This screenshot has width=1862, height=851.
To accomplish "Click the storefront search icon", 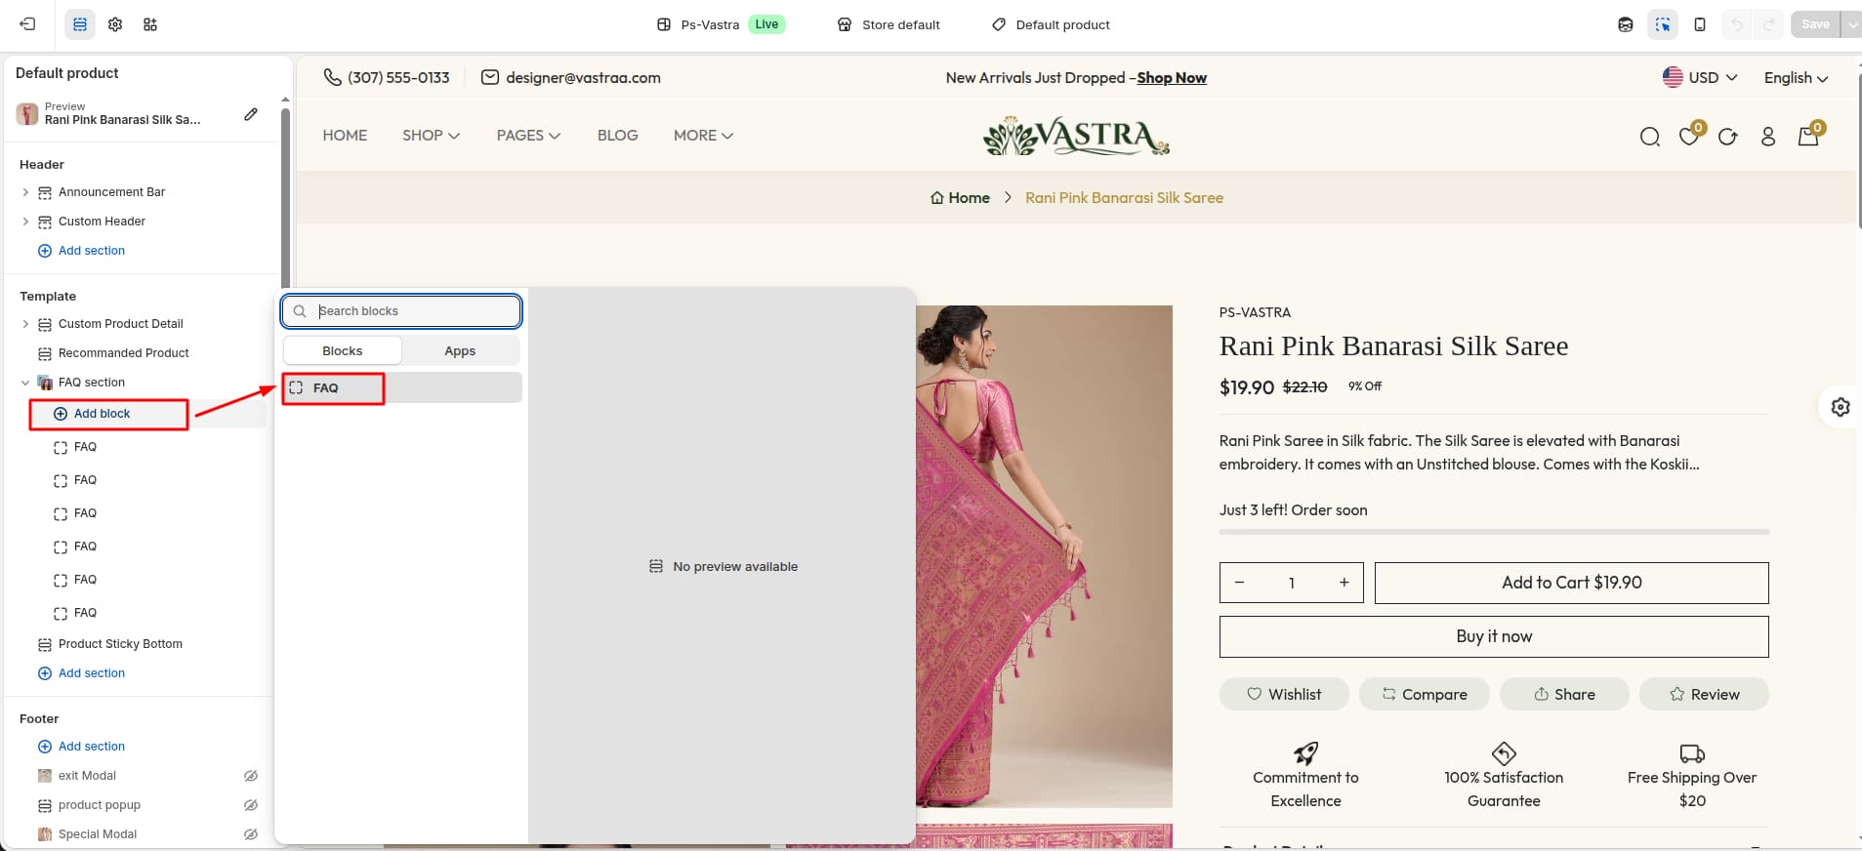I will (x=1650, y=137).
